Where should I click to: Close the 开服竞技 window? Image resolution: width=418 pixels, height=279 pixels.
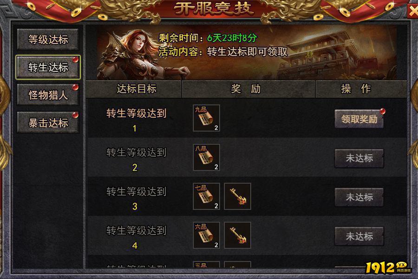(x=413, y=11)
